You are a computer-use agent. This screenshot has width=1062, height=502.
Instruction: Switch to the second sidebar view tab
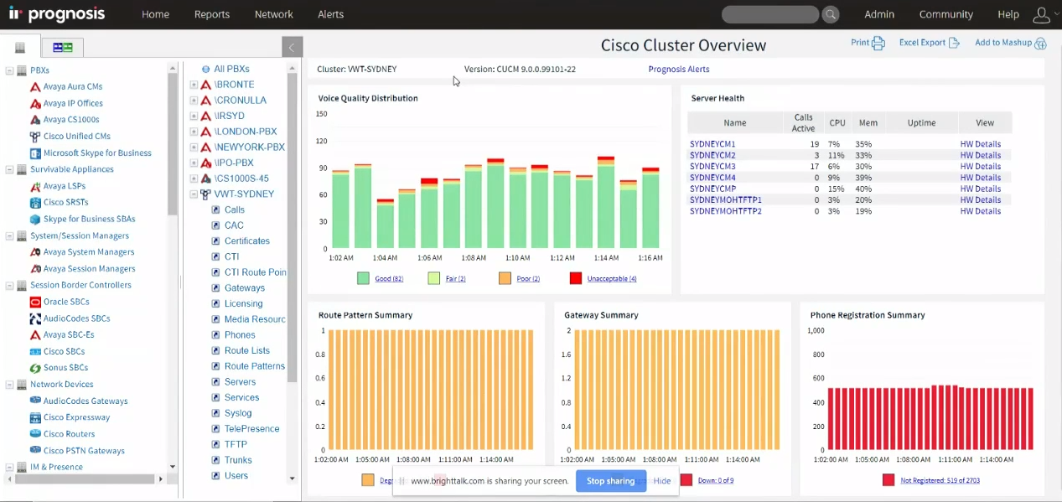(62, 47)
